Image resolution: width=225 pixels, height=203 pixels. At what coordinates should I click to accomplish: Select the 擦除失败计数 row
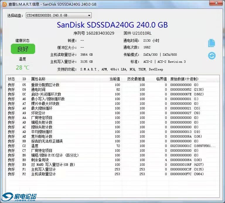(x=112, y=127)
